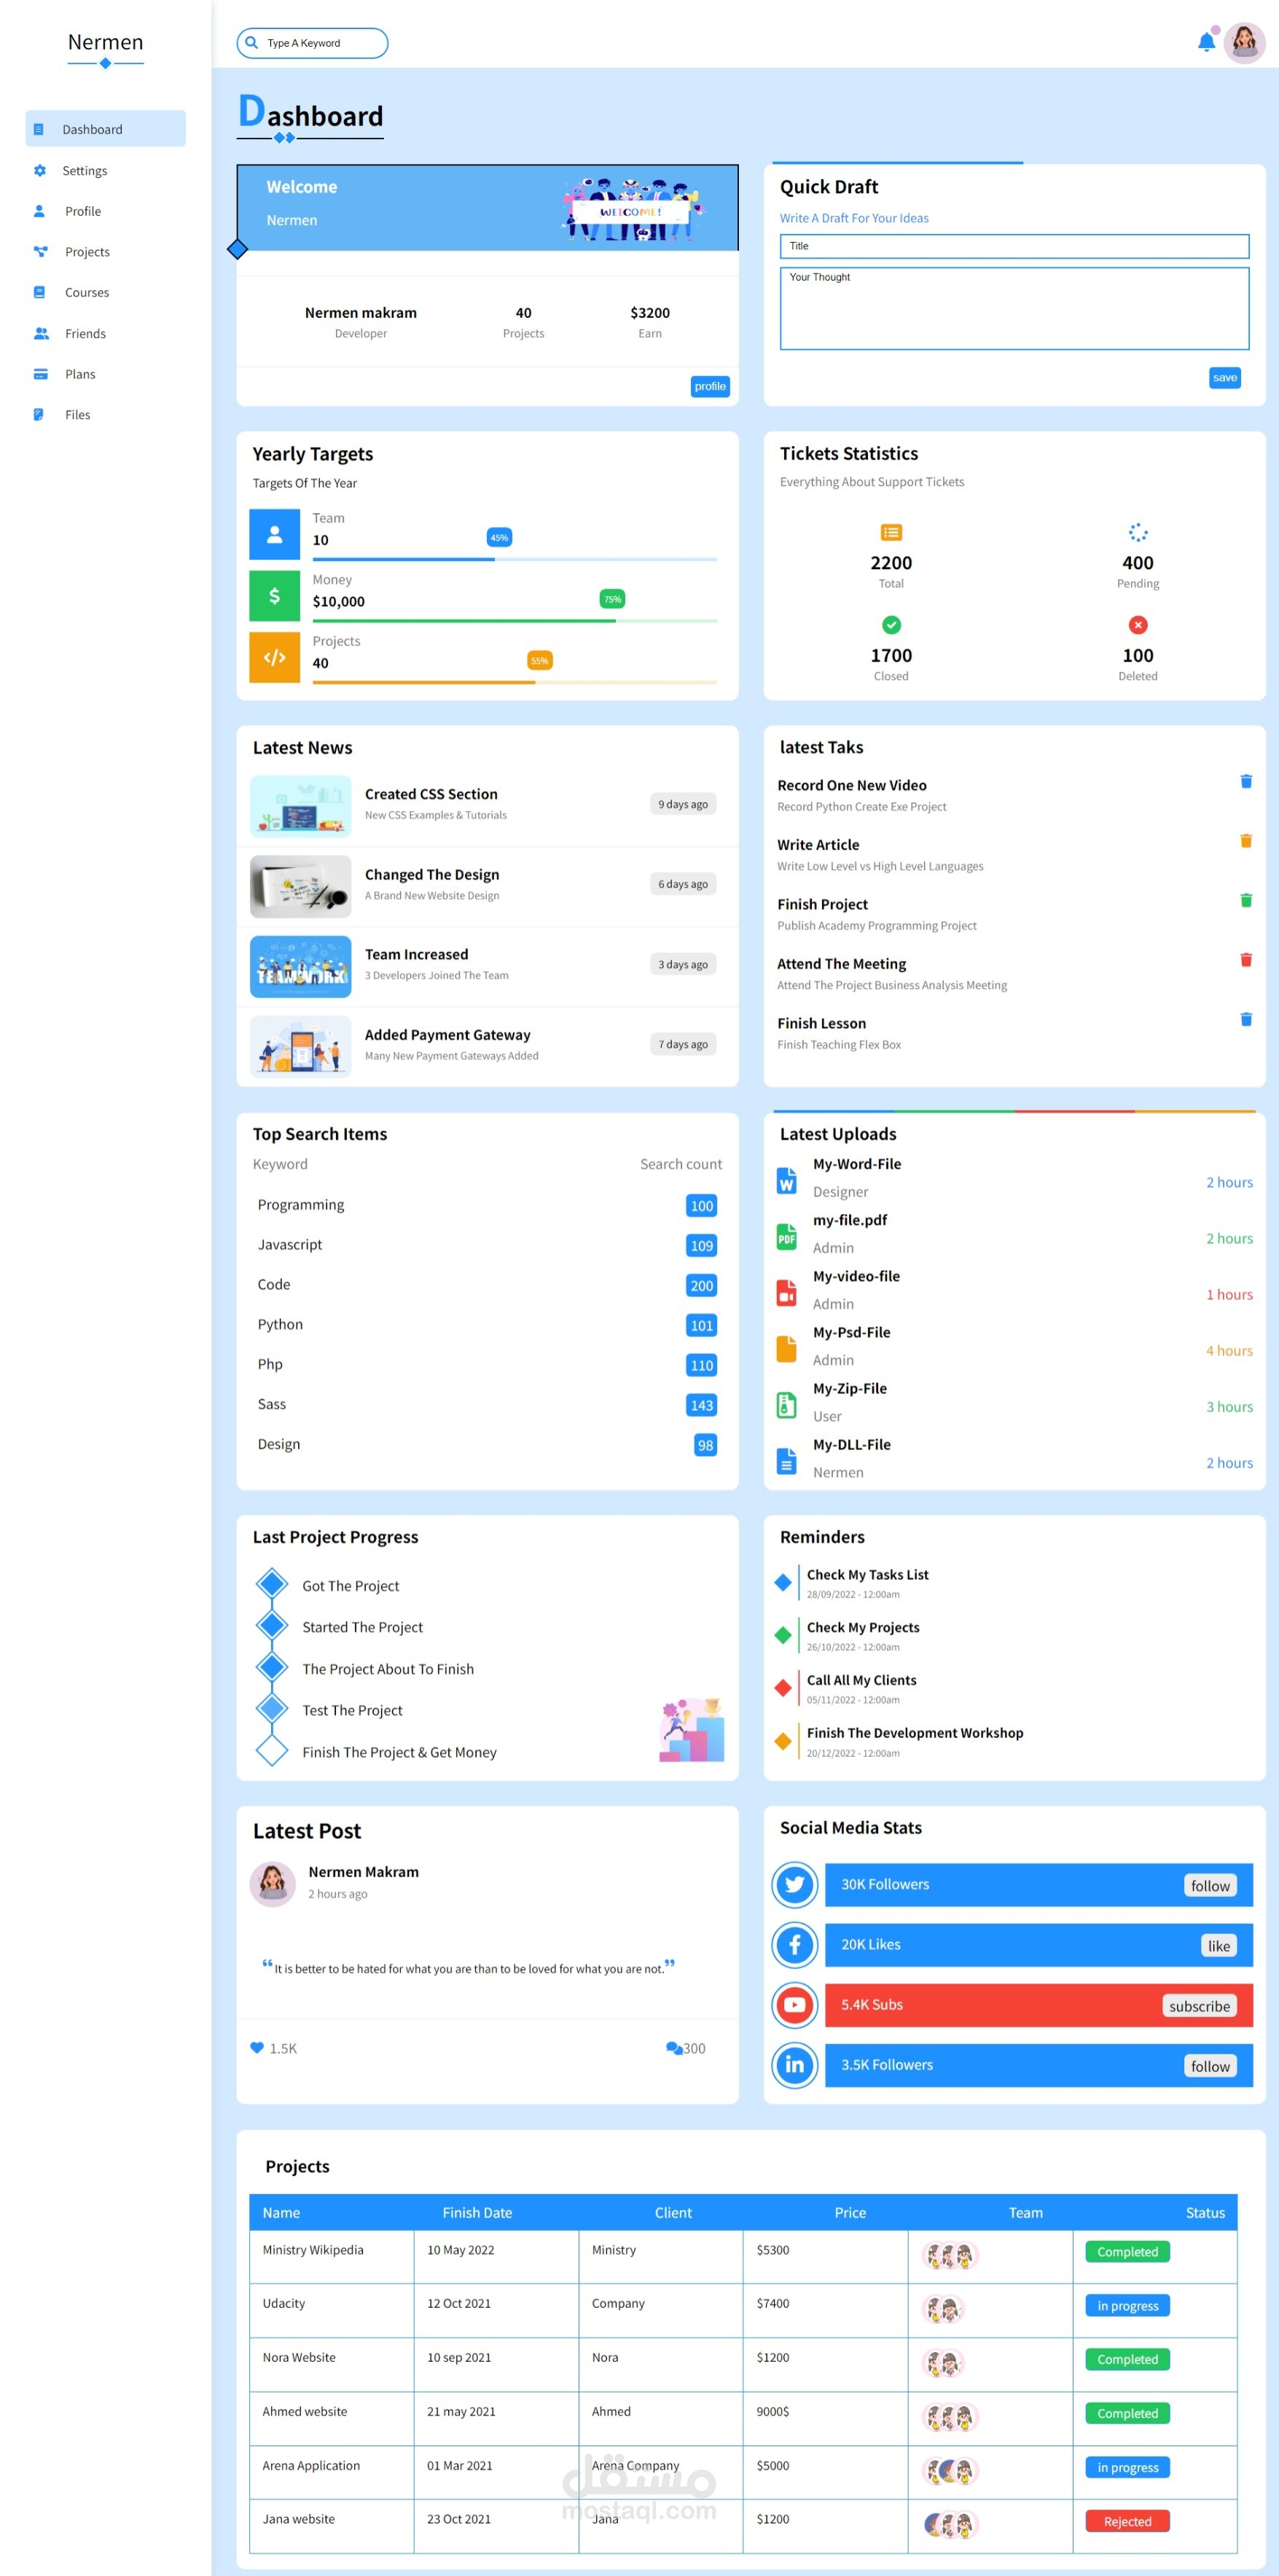Delete the Record One New Video task
The width and height of the screenshot is (1279, 2576).
click(1246, 781)
